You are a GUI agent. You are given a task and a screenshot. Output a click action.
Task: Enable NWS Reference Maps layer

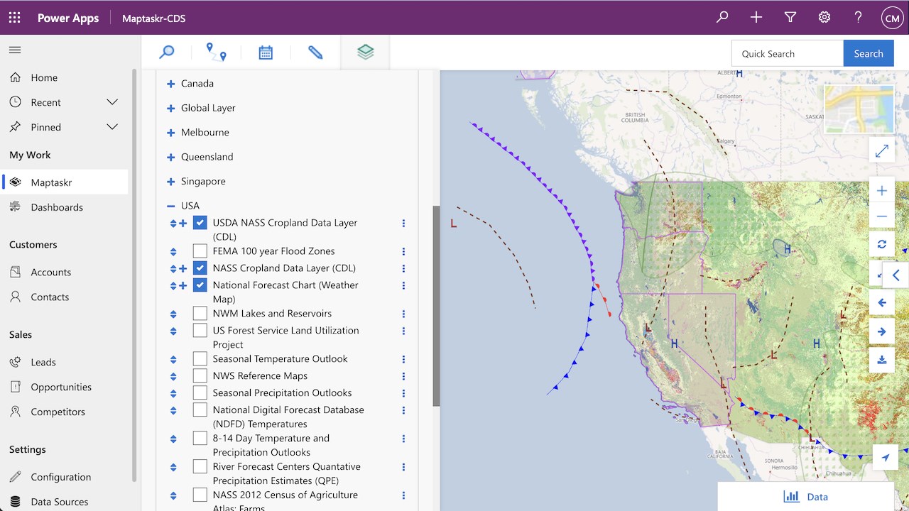pos(200,376)
